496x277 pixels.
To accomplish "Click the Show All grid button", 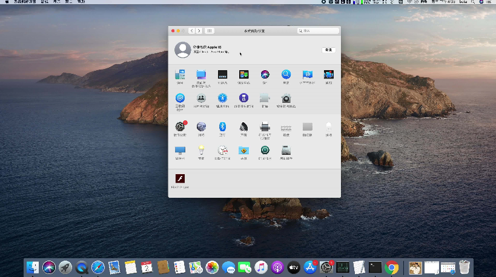I will [x=210, y=30].
